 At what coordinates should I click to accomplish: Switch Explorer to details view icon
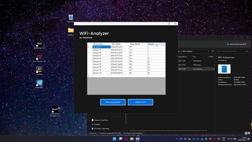tap(246, 133)
